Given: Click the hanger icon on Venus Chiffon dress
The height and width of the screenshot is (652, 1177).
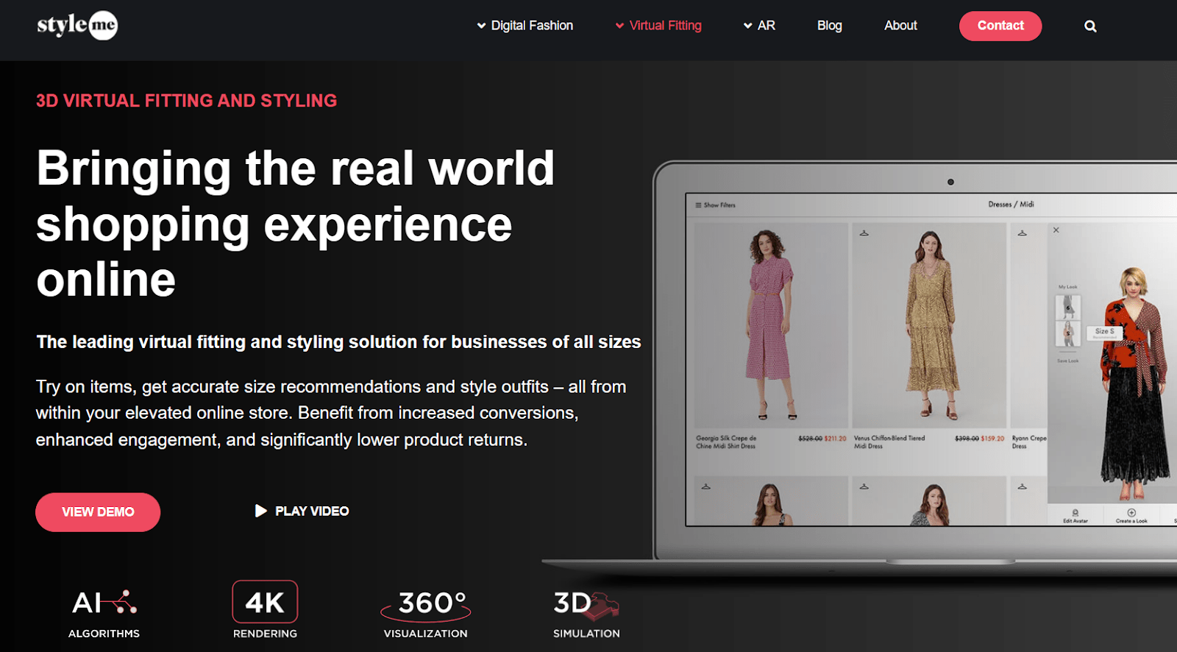Looking at the screenshot, I should tap(864, 233).
